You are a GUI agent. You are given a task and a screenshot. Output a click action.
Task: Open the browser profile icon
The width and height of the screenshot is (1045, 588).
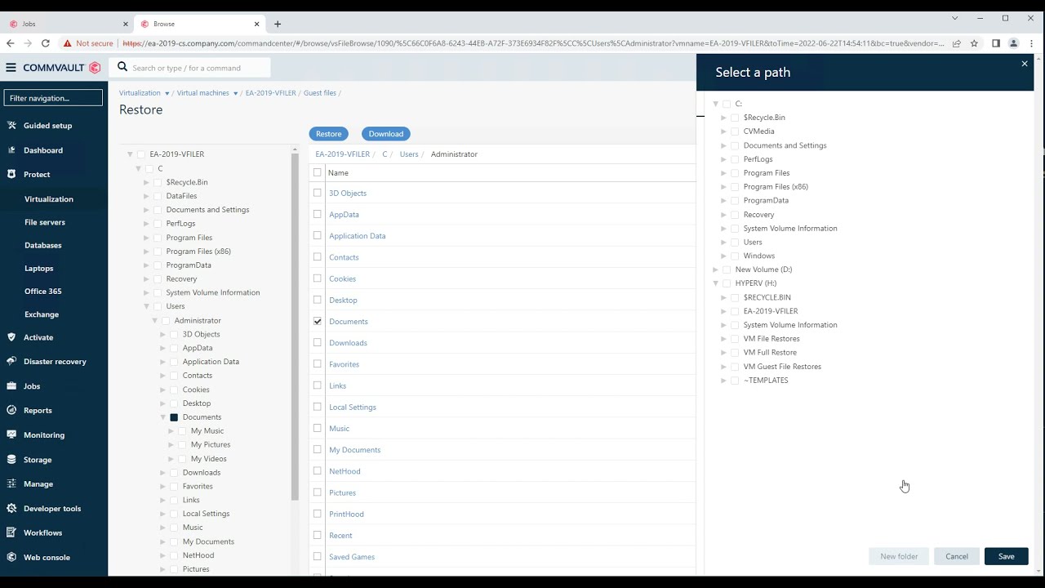1013,43
